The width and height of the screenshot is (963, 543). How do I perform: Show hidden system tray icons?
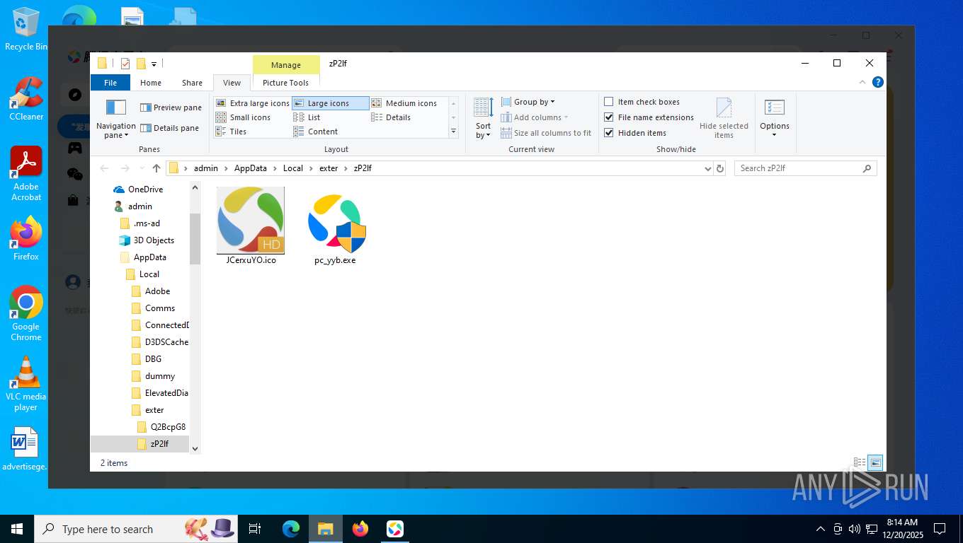821,529
